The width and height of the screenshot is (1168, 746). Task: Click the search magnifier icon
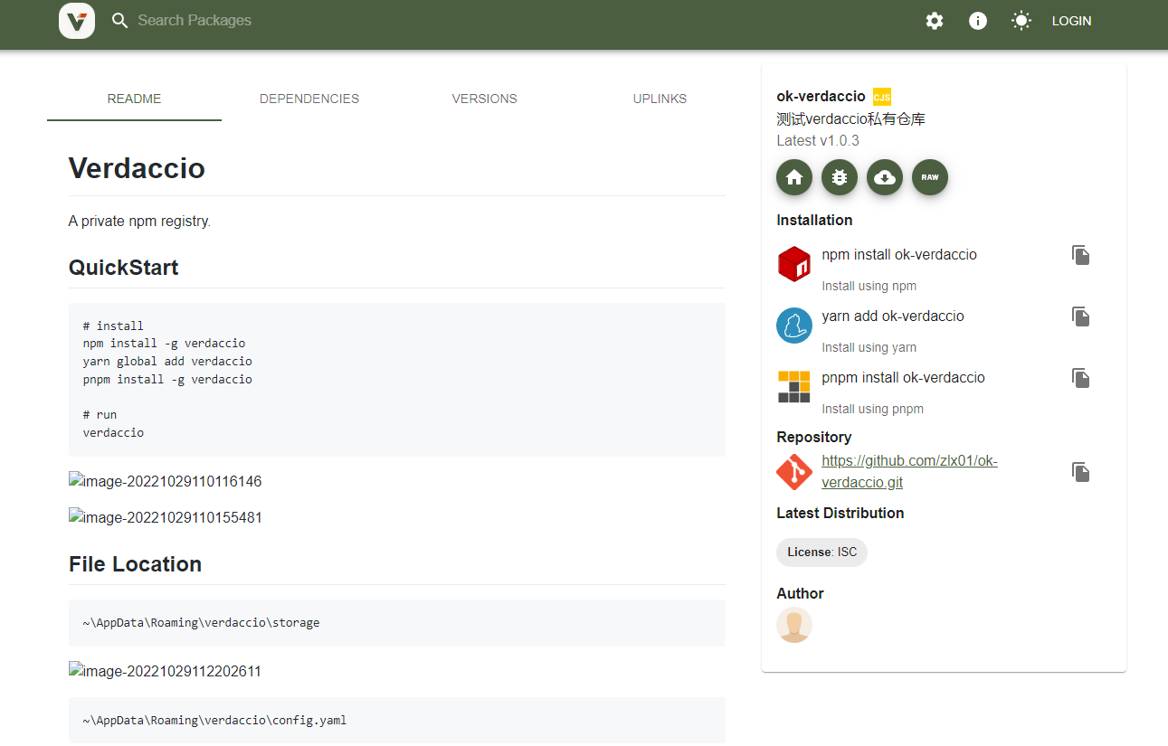coord(120,21)
